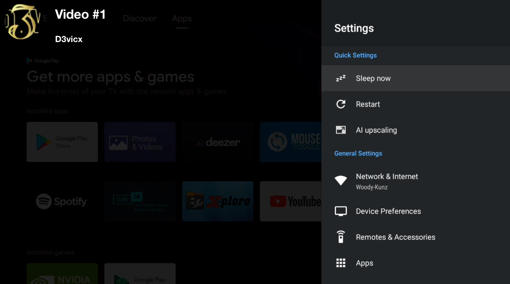
Task: Open the Google Play Store app tile
Action: (62, 142)
